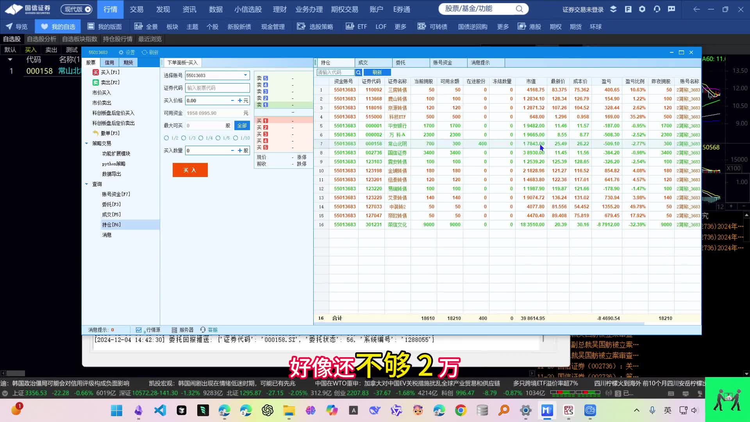This screenshot has width=750, height=422.
Task: Collapse the 策略交易 tree node
Action: coord(87,143)
